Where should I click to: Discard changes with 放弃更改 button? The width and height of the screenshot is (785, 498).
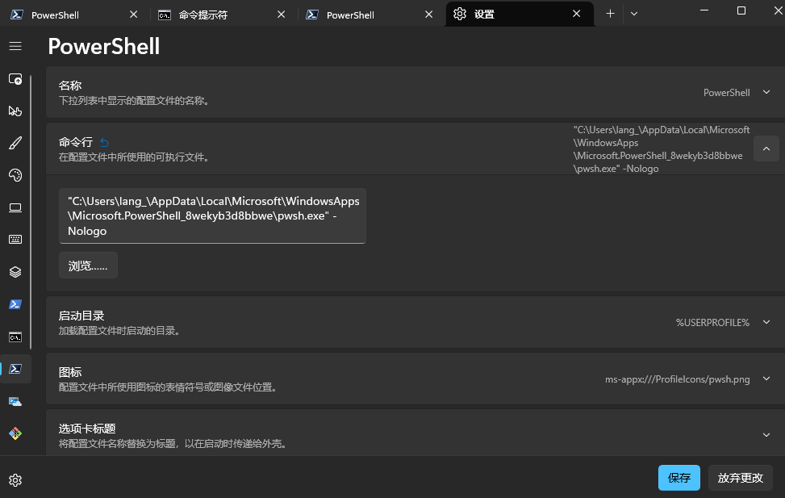pyautogui.click(x=741, y=478)
